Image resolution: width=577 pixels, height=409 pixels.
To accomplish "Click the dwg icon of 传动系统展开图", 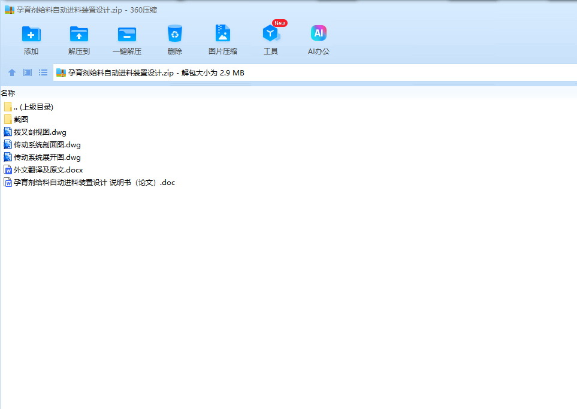I will (x=8, y=157).
